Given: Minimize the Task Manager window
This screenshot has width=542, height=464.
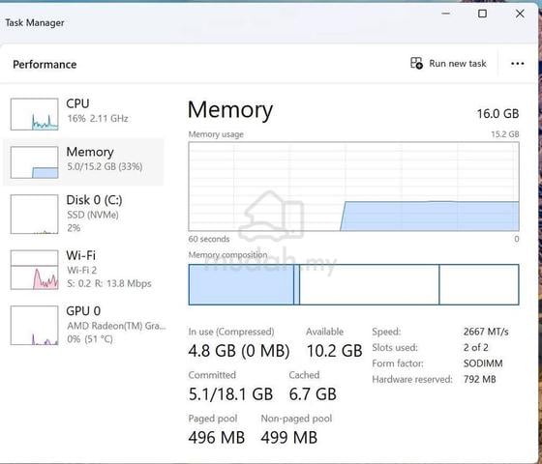Looking at the screenshot, I should tap(446, 14).
